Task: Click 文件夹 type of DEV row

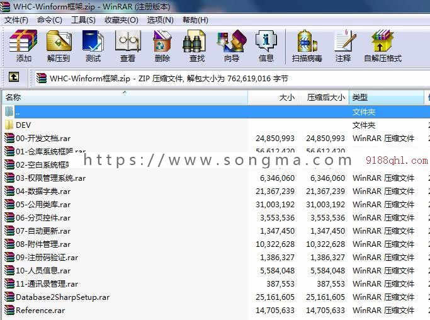Action: coord(364,125)
